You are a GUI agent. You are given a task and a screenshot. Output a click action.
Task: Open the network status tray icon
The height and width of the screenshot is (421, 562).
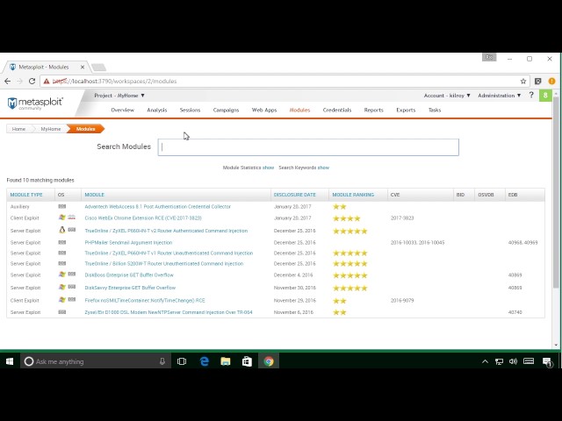point(499,361)
